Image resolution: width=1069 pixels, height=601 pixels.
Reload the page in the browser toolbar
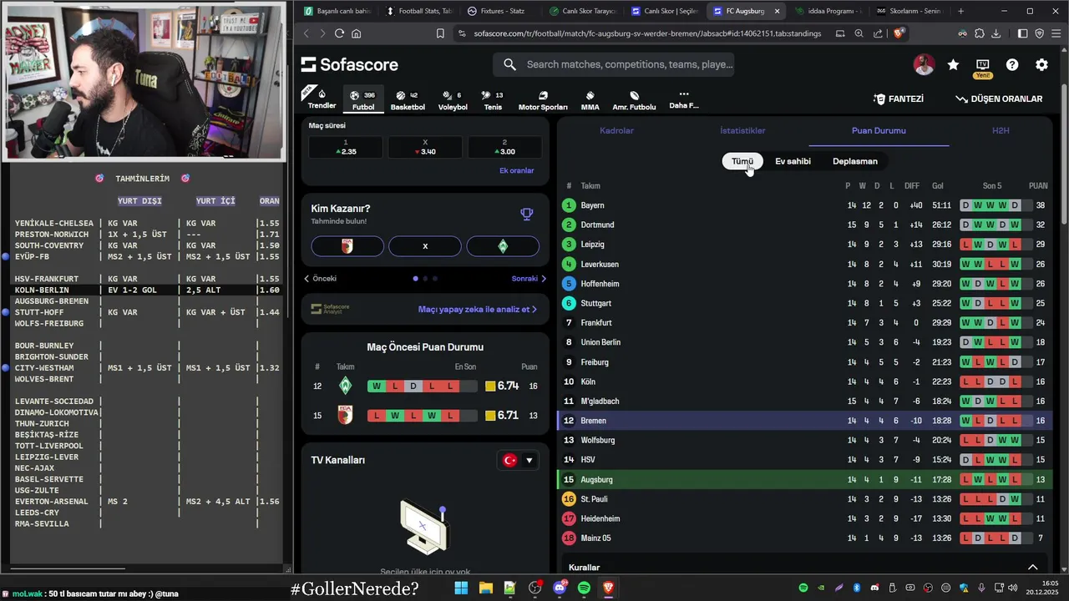[339, 33]
